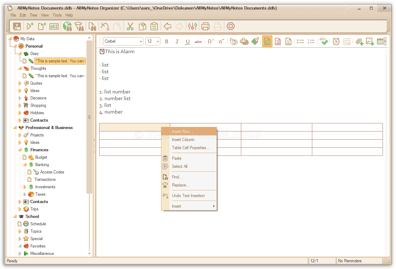The image size is (396, 269).
Task: Collapse the Finances tree node
Action: [20, 150]
